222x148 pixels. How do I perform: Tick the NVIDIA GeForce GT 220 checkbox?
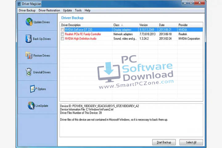pyautogui.click(x=62, y=30)
